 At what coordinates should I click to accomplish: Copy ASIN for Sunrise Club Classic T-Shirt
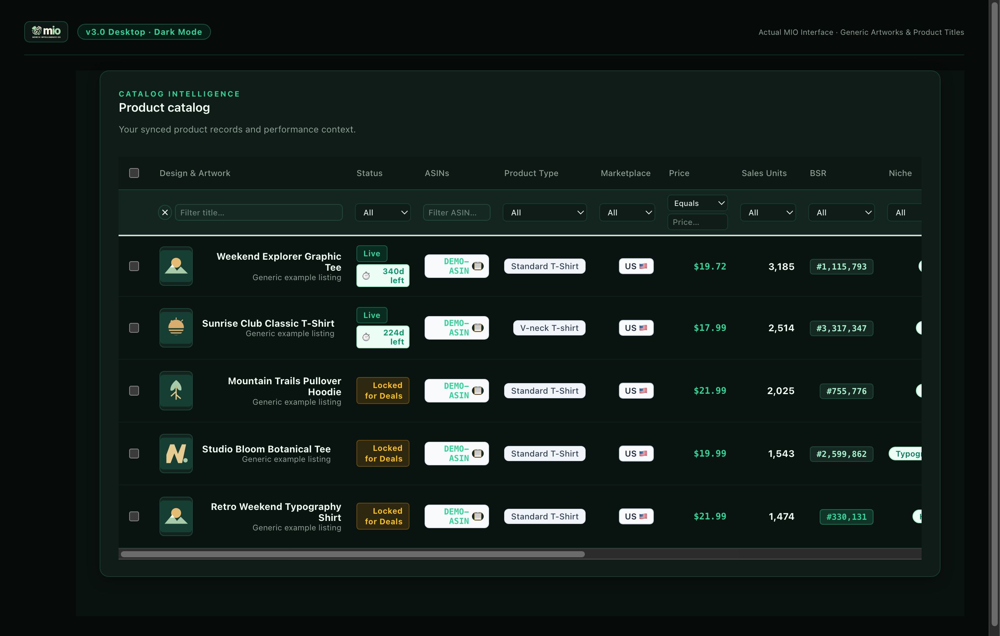(478, 328)
